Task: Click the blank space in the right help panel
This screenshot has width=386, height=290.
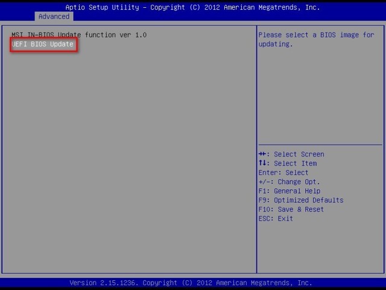Action: (320, 96)
